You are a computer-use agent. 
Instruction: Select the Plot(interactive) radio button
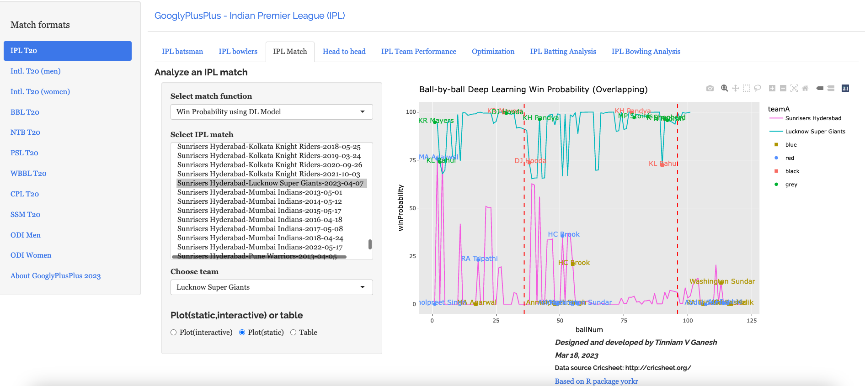[x=174, y=333]
